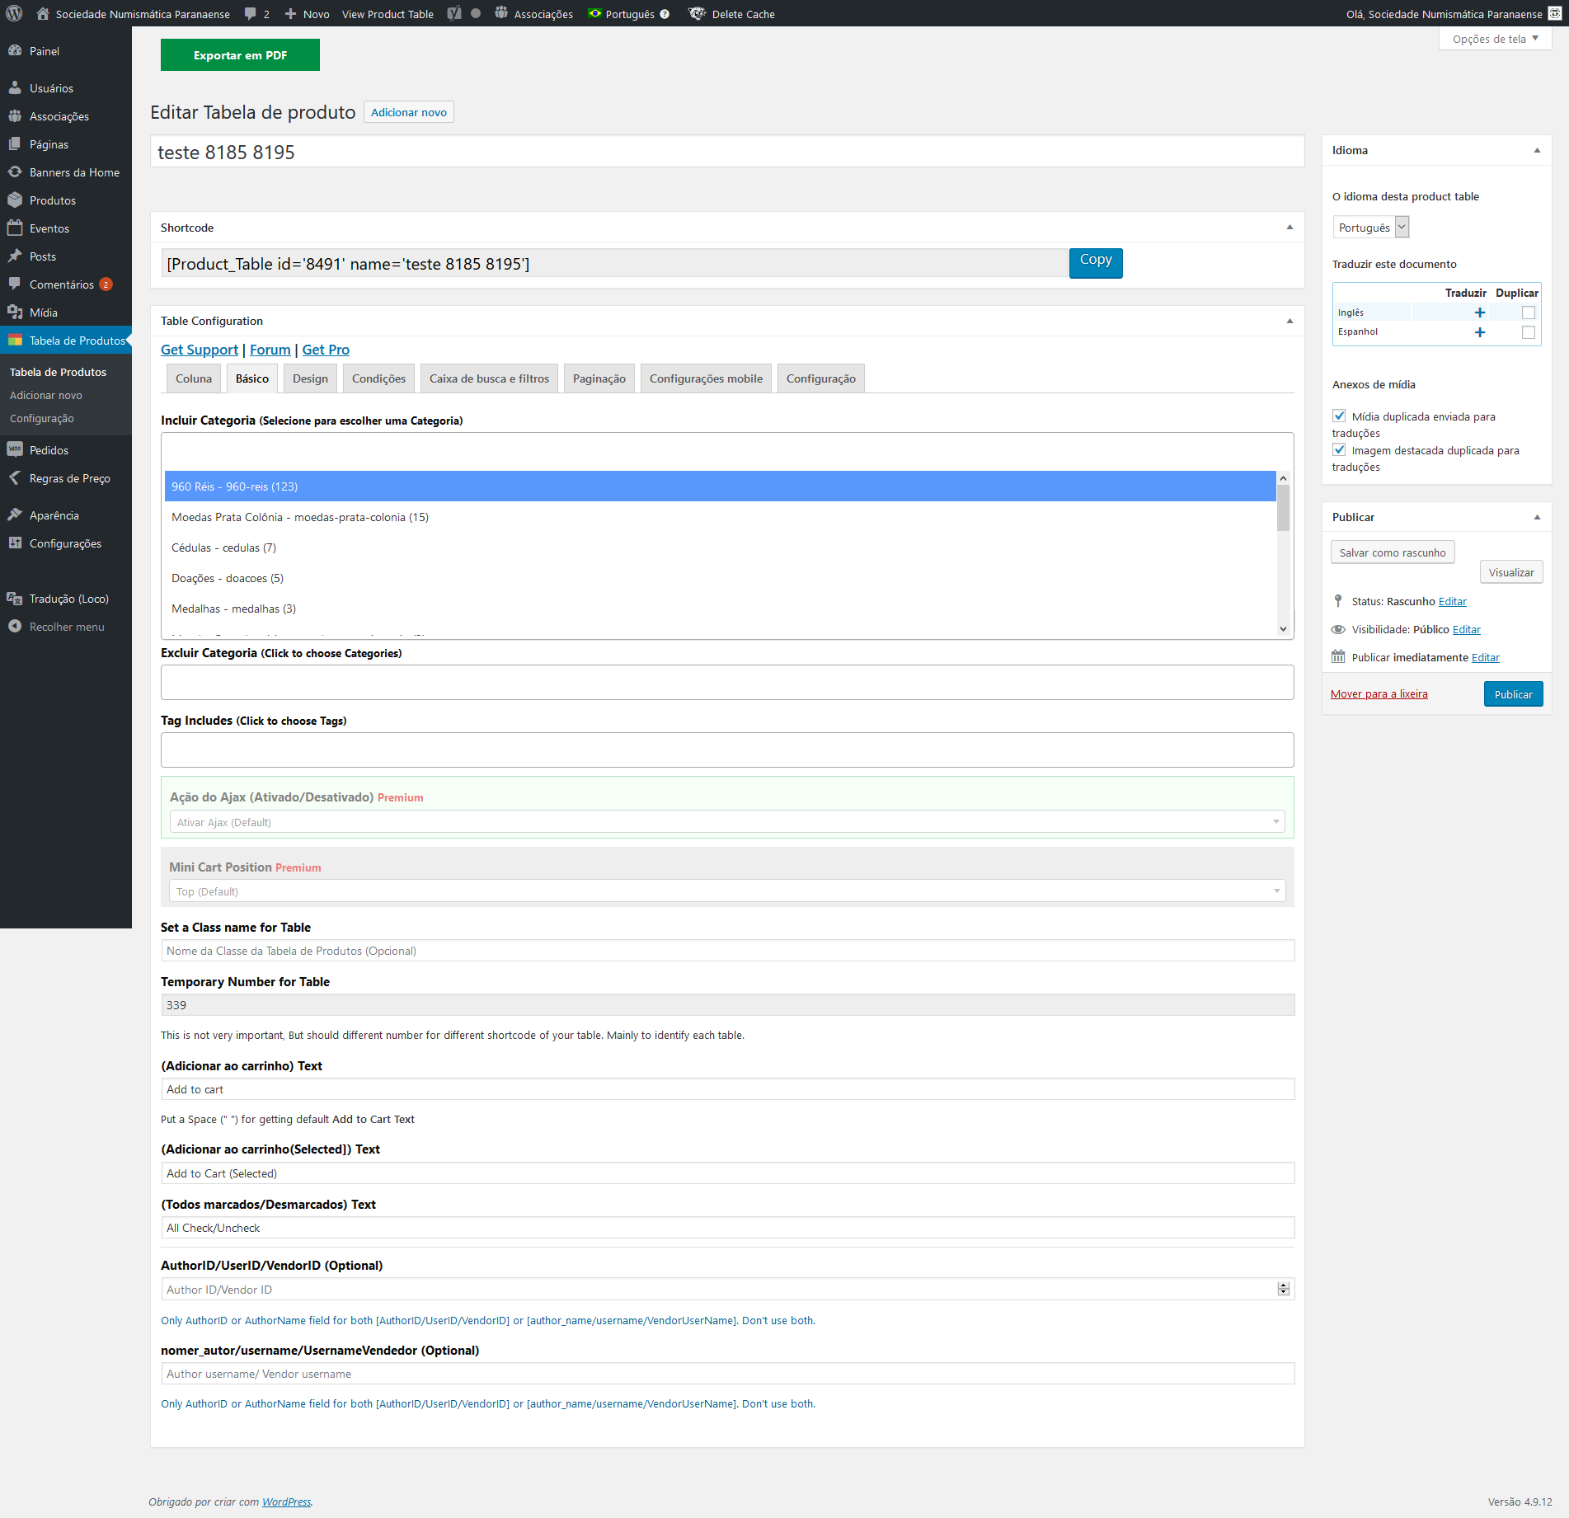Click Salvar como rascunho

[1393, 552]
